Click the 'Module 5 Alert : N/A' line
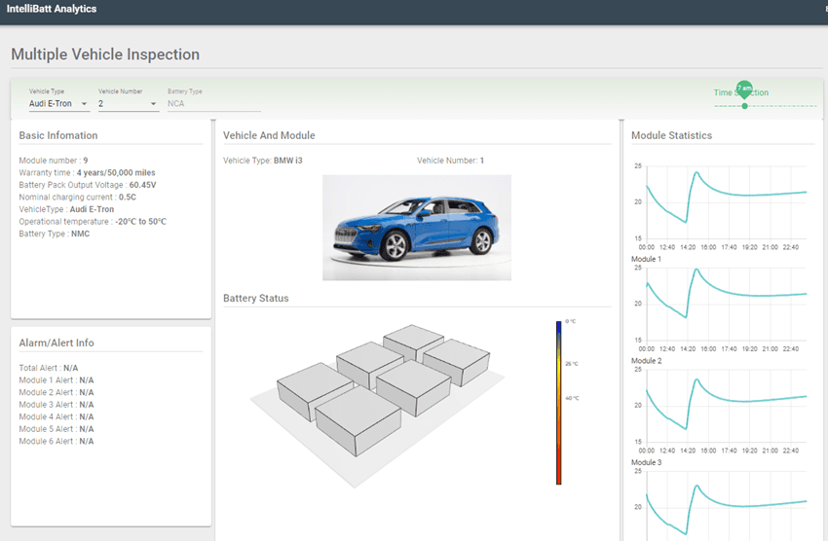 pos(56,429)
